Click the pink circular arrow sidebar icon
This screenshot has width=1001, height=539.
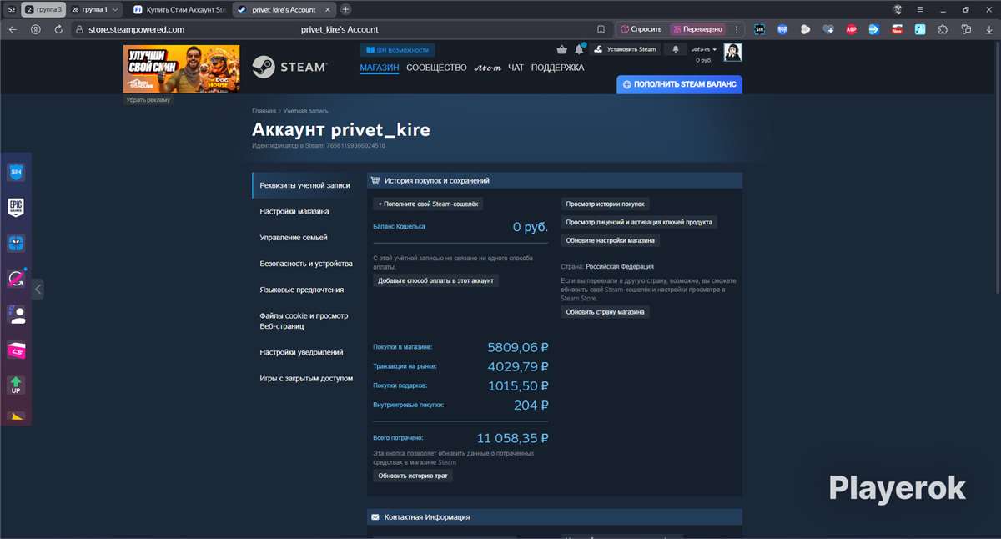[16, 279]
